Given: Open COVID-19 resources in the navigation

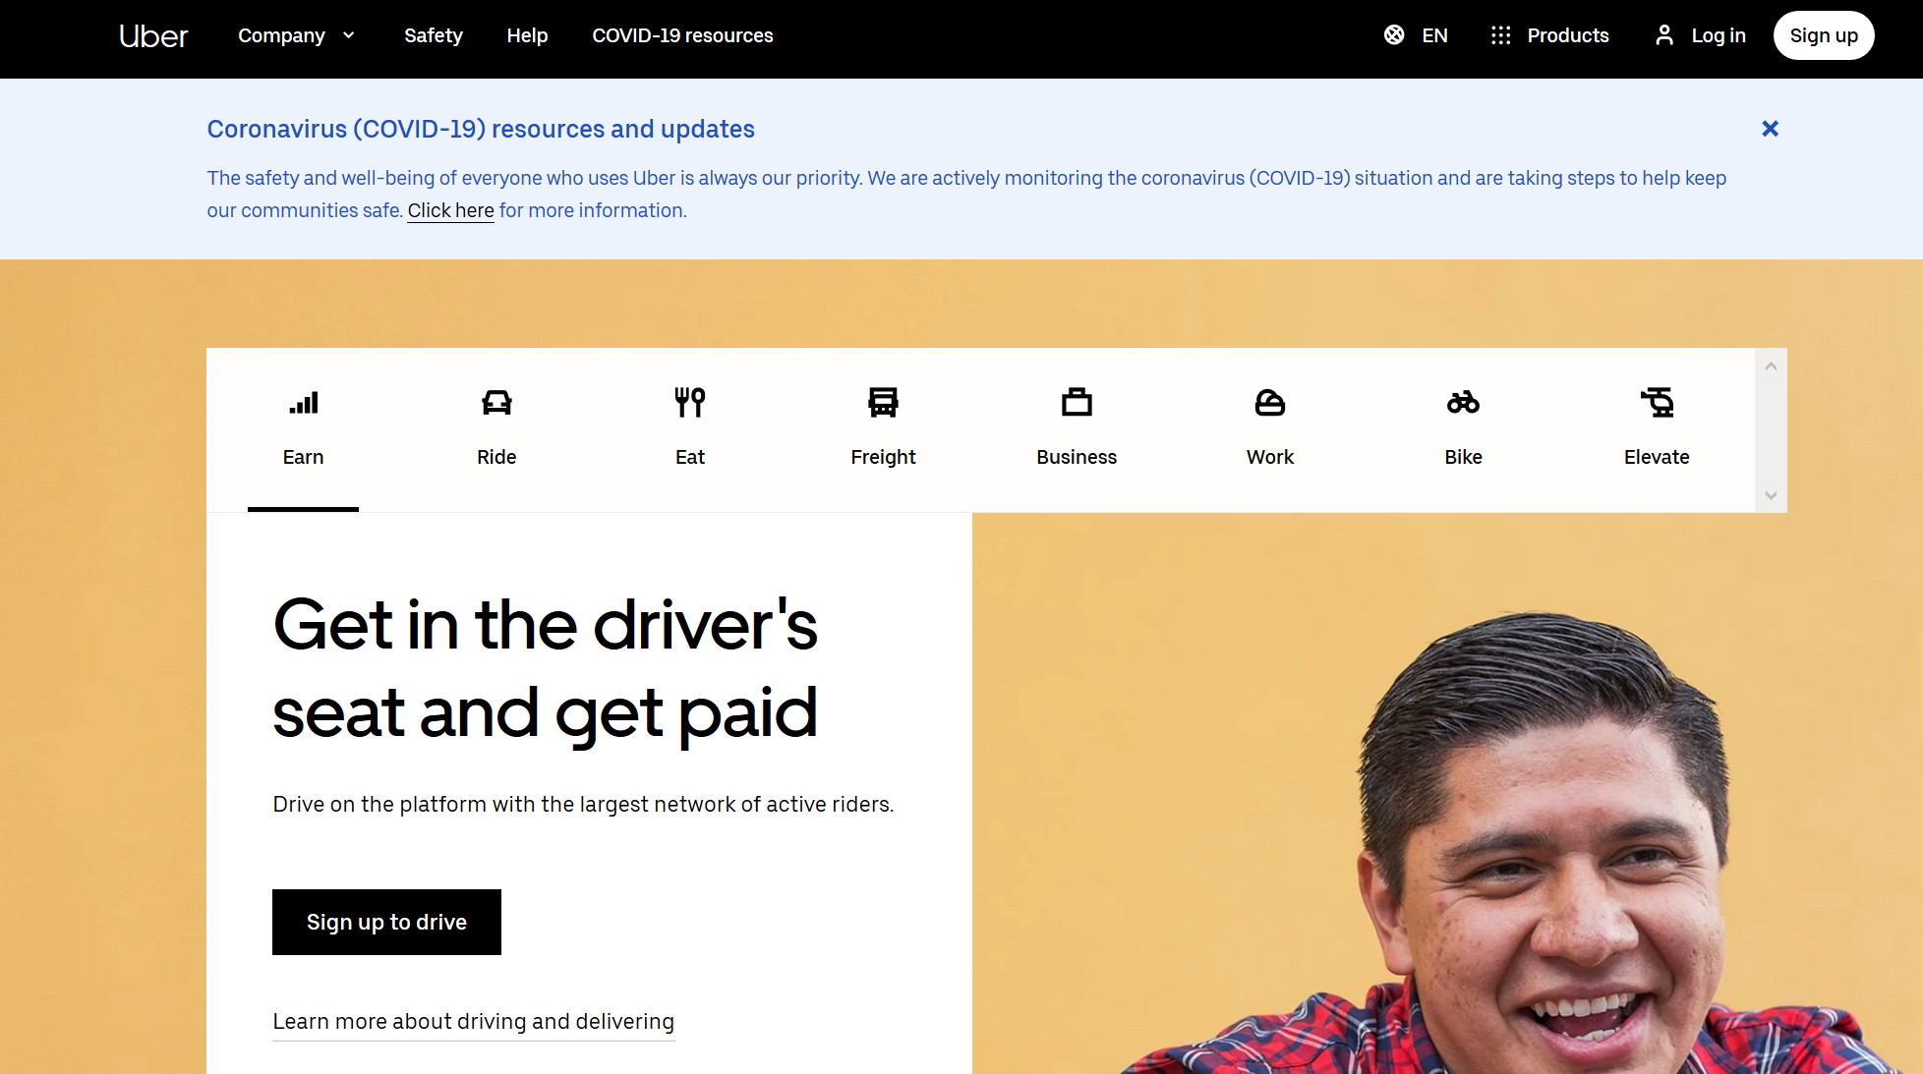Looking at the screenshot, I should pyautogui.click(x=682, y=35).
